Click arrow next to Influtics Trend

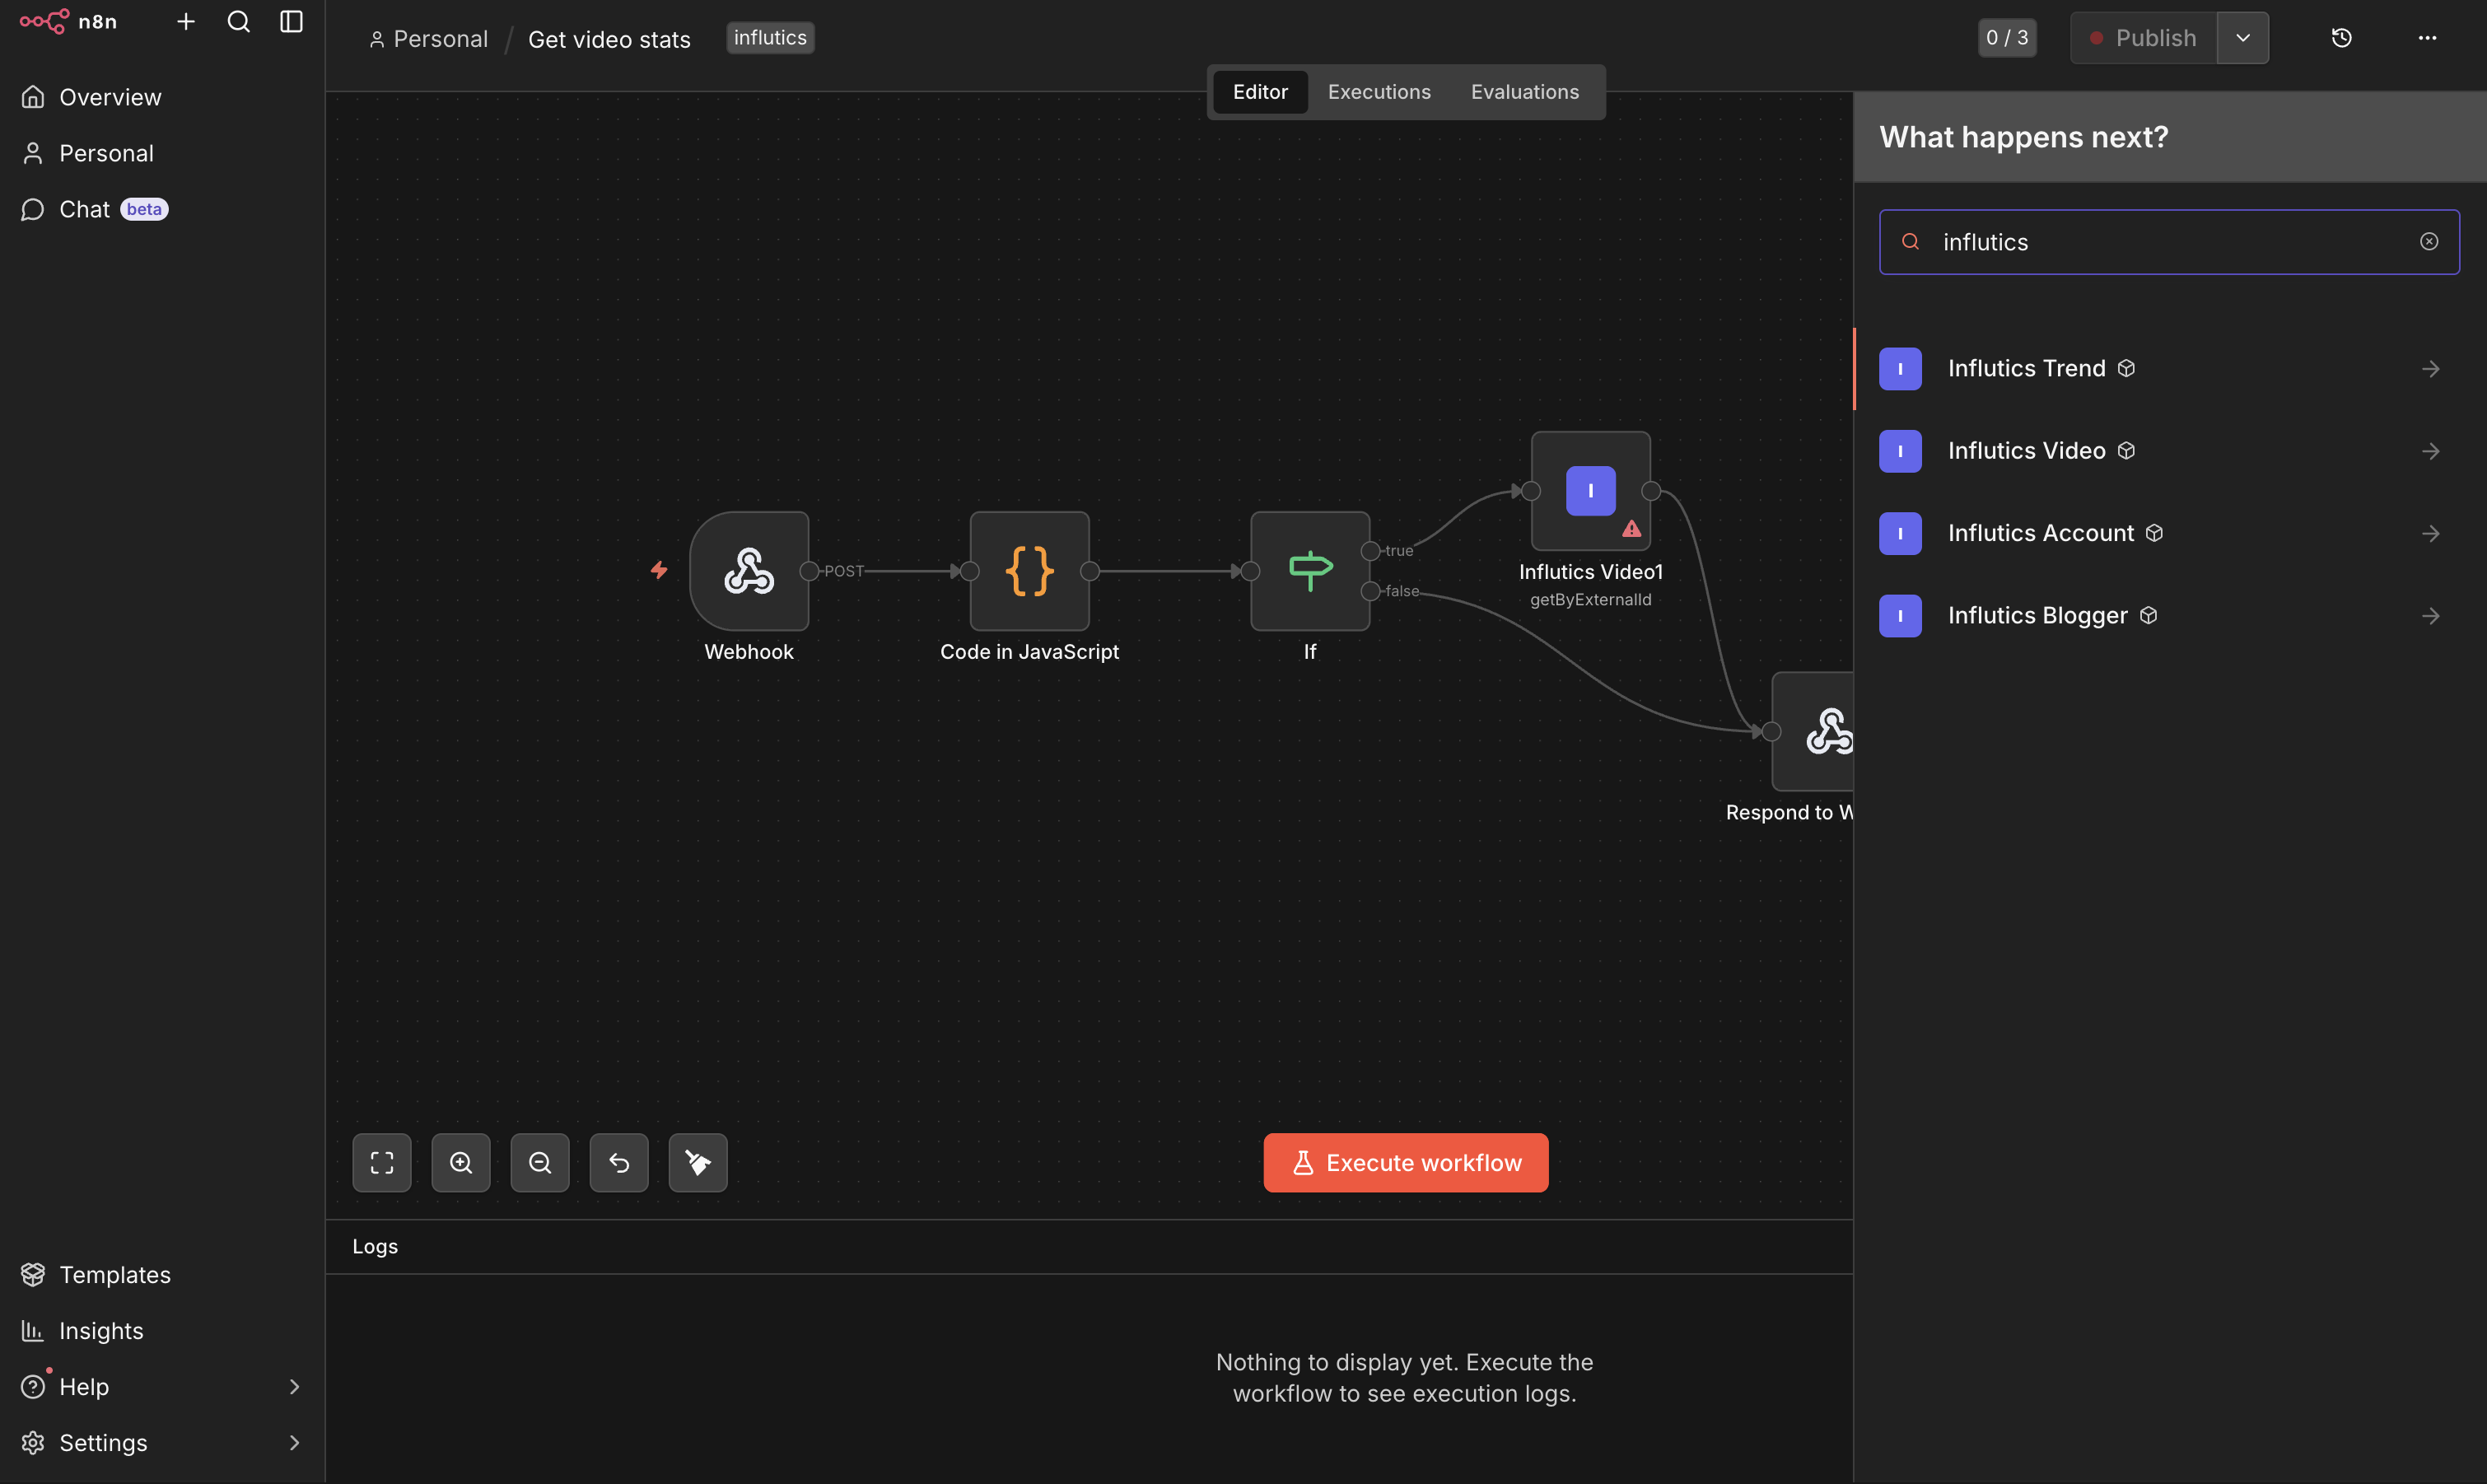2431,369
